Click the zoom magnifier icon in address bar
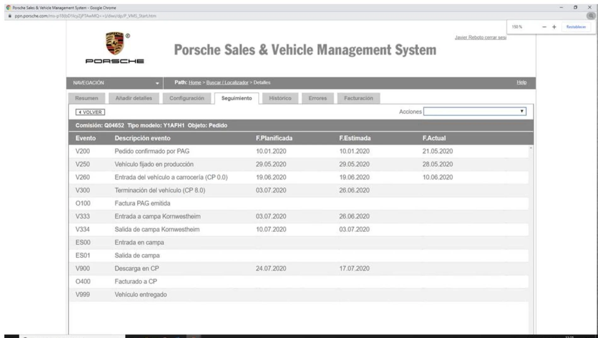Screen dimensions: 598x338 (591, 16)
